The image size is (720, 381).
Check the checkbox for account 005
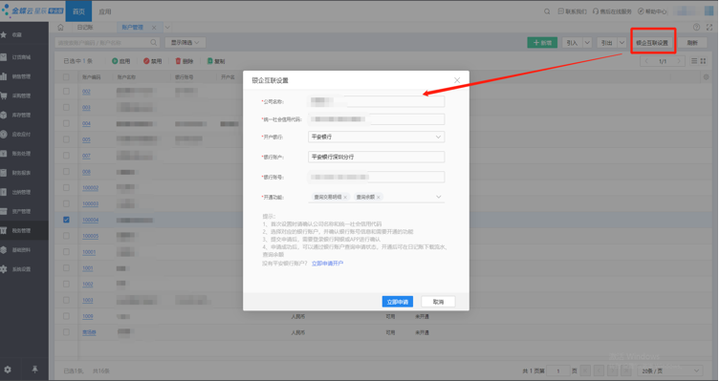click(x=66, y=139)
